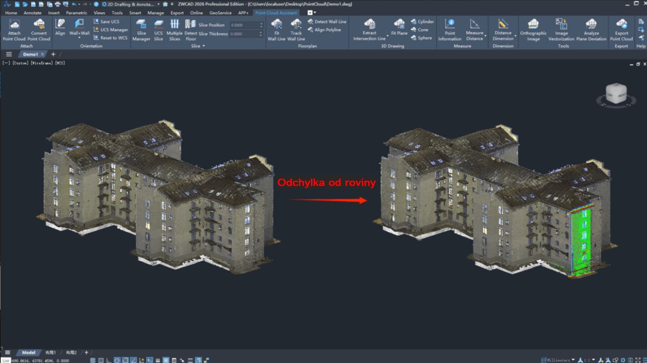Open the 2D Drafting workspace dropdown
This screenshot has width=647, height=363.
pyautogui.click(x=158, y=4)
